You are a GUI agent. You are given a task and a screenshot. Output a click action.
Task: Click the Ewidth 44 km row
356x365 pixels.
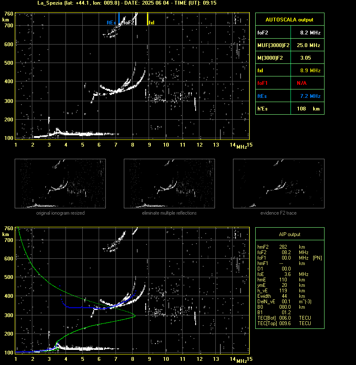(x=281, y=296)
